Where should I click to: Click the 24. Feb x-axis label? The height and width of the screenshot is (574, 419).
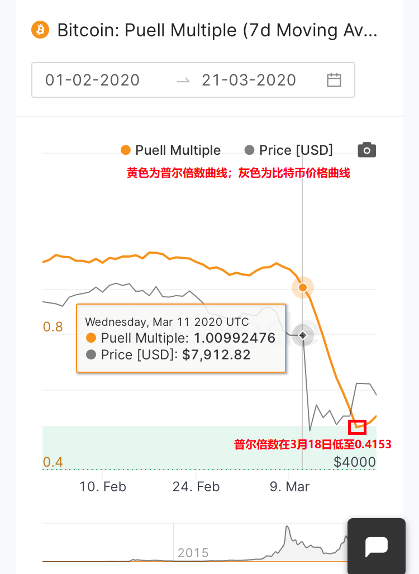click(x=196, y=487)
